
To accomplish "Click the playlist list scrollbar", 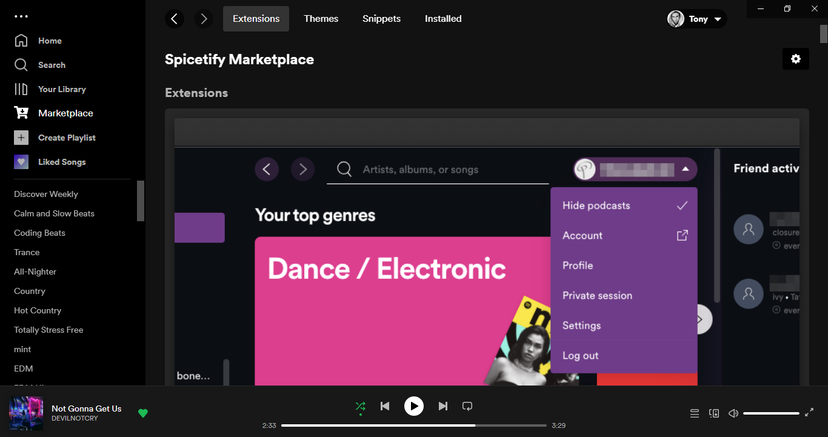I will 141,201.
